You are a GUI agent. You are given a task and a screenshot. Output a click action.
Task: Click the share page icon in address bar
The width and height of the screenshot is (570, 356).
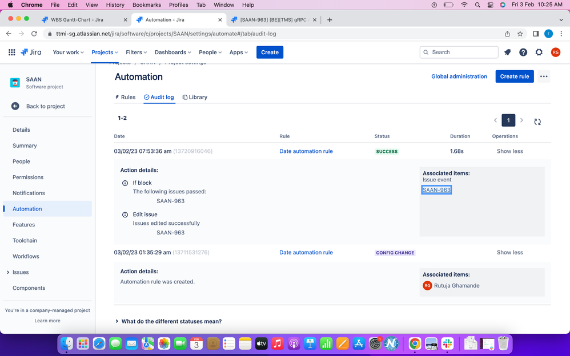click(508, 34)
